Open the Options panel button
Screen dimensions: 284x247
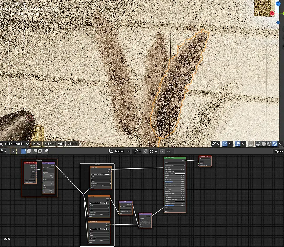coord(278,151)
